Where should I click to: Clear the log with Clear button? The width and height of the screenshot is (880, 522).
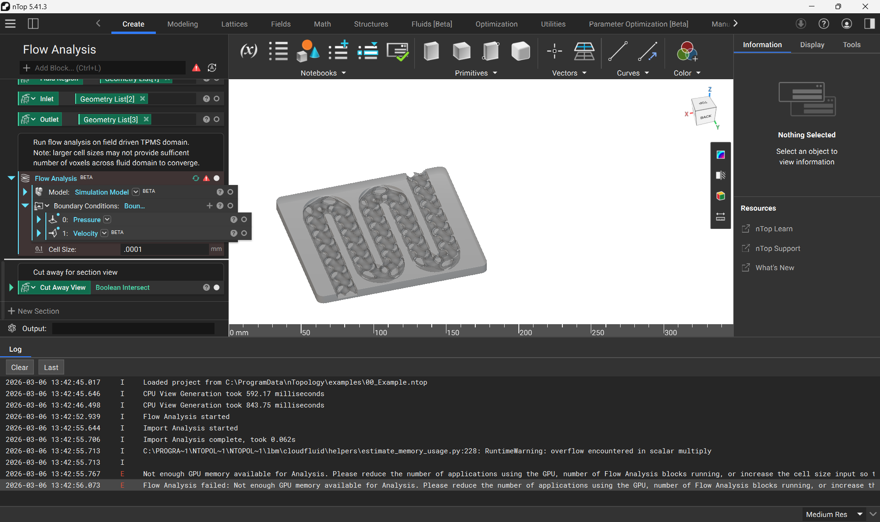[x=20, y=367]
